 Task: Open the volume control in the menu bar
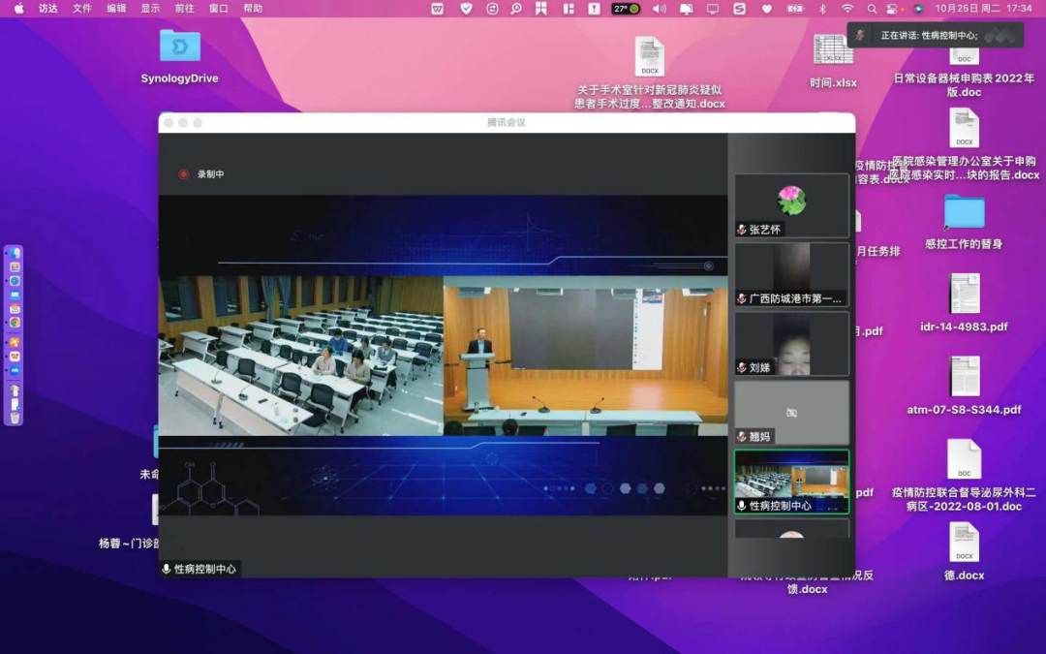click(x=660, y=9)
